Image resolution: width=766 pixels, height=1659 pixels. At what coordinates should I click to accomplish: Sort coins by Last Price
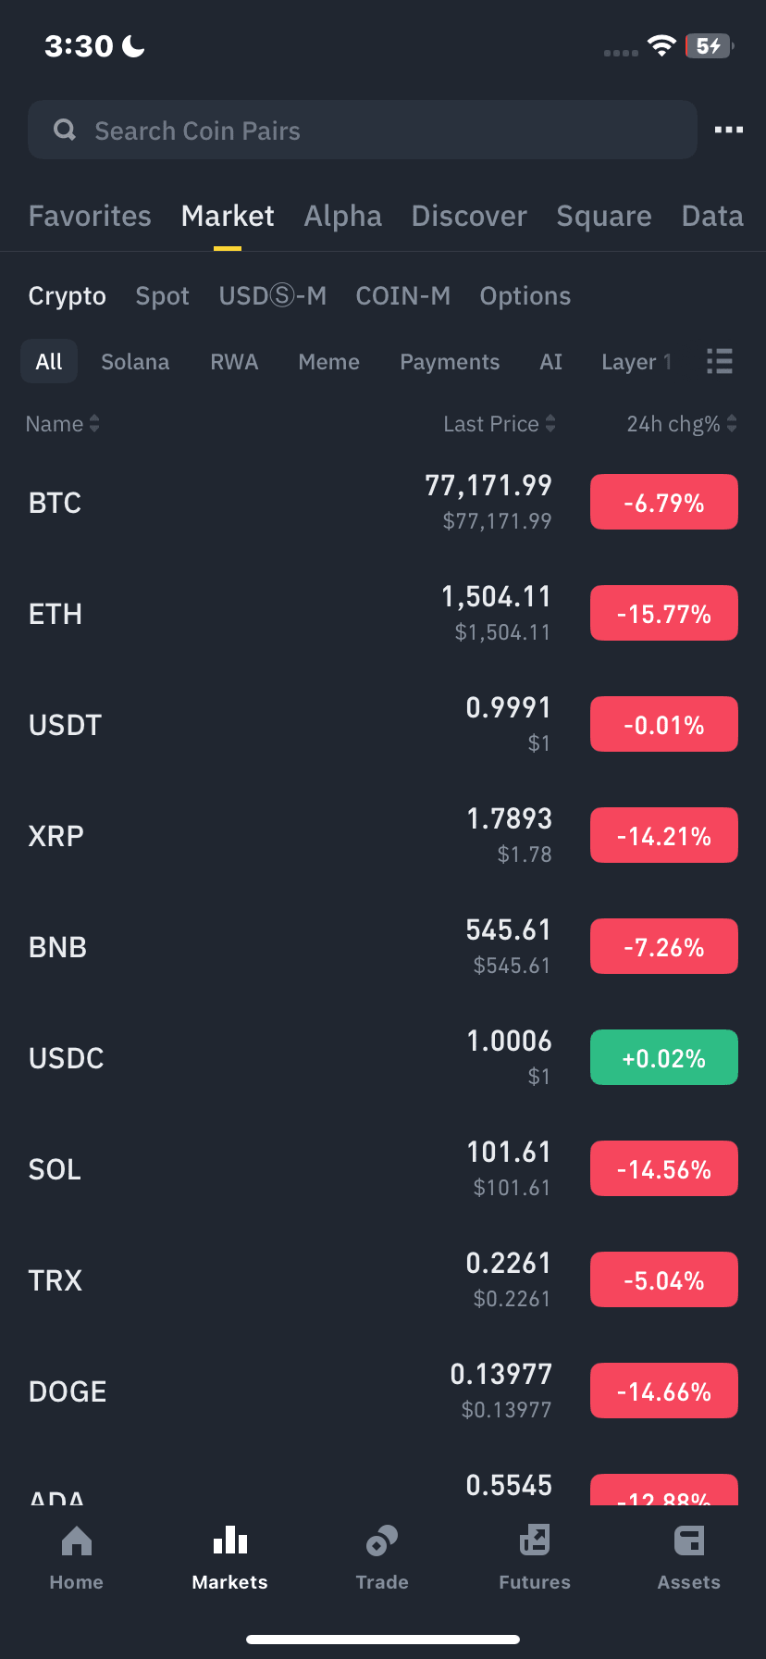[500, 424]
